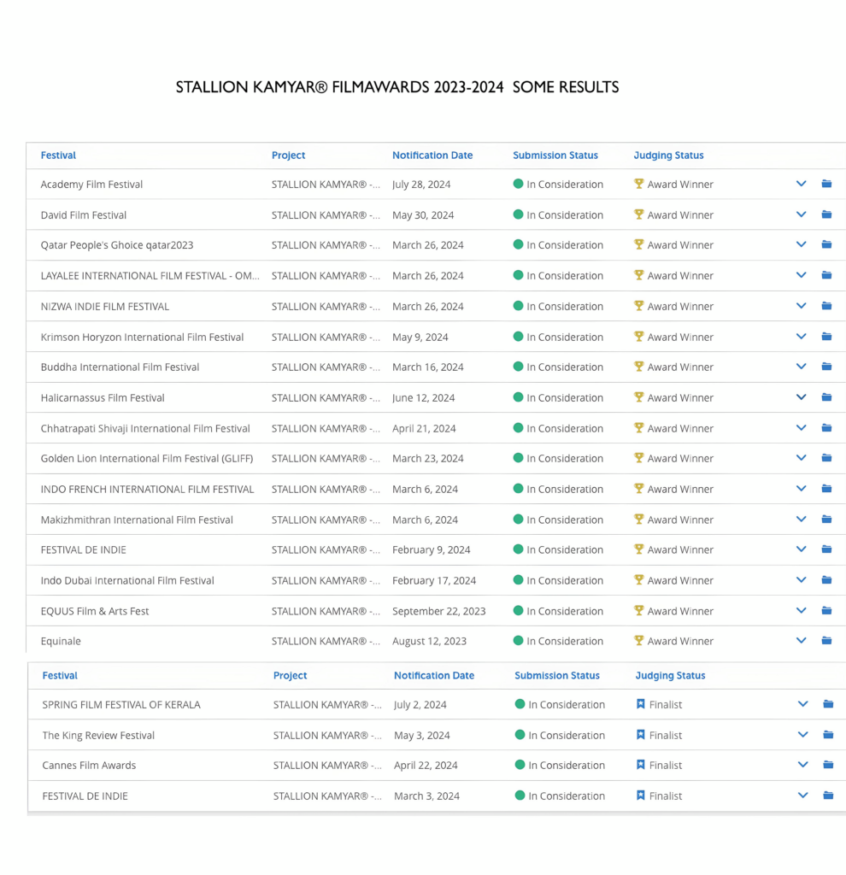Click 'Finalist' status for SPRING FILM FESTIVAL OF KERALA
The width and height of the screenshot is (846, 875).
[x=666, y=705]
